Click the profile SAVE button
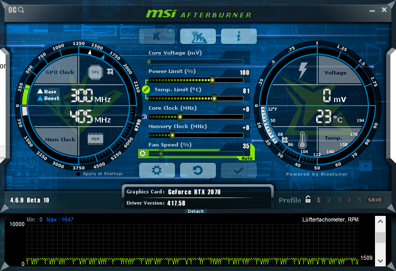The image size is (396, 271). 375,200
